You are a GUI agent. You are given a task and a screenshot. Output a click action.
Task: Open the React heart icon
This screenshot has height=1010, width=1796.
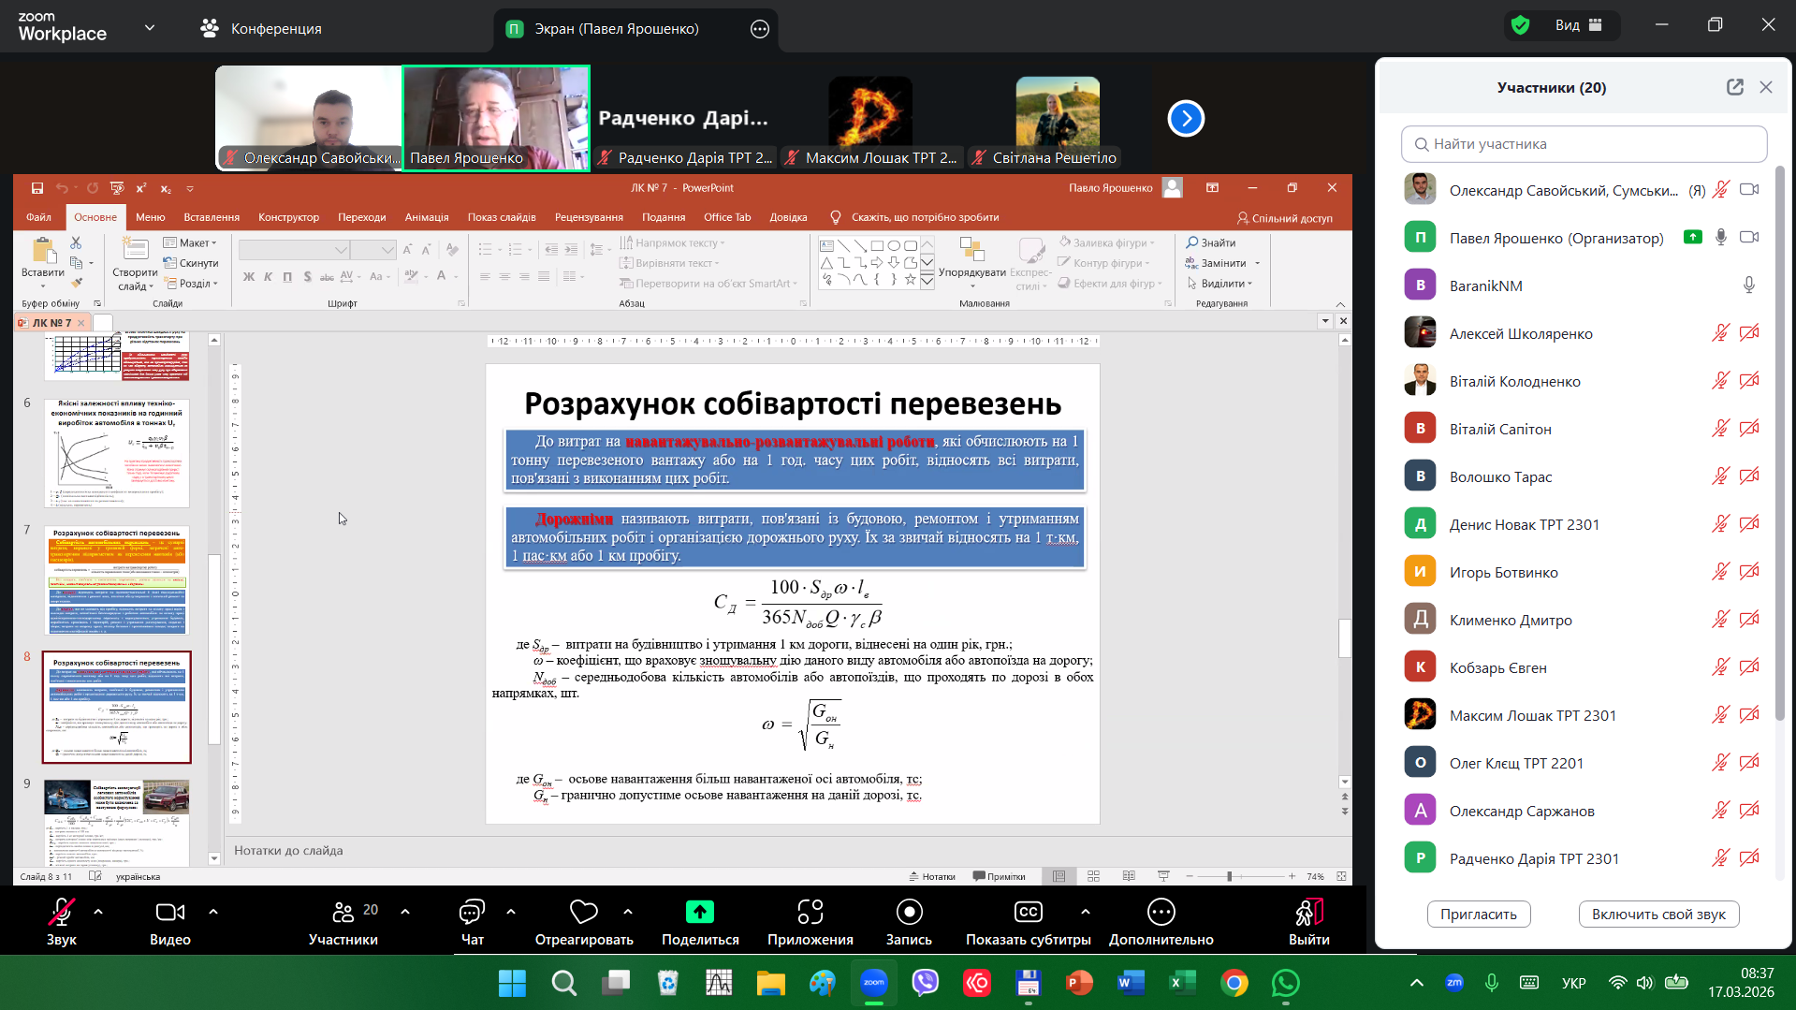[x=583, y=912]
